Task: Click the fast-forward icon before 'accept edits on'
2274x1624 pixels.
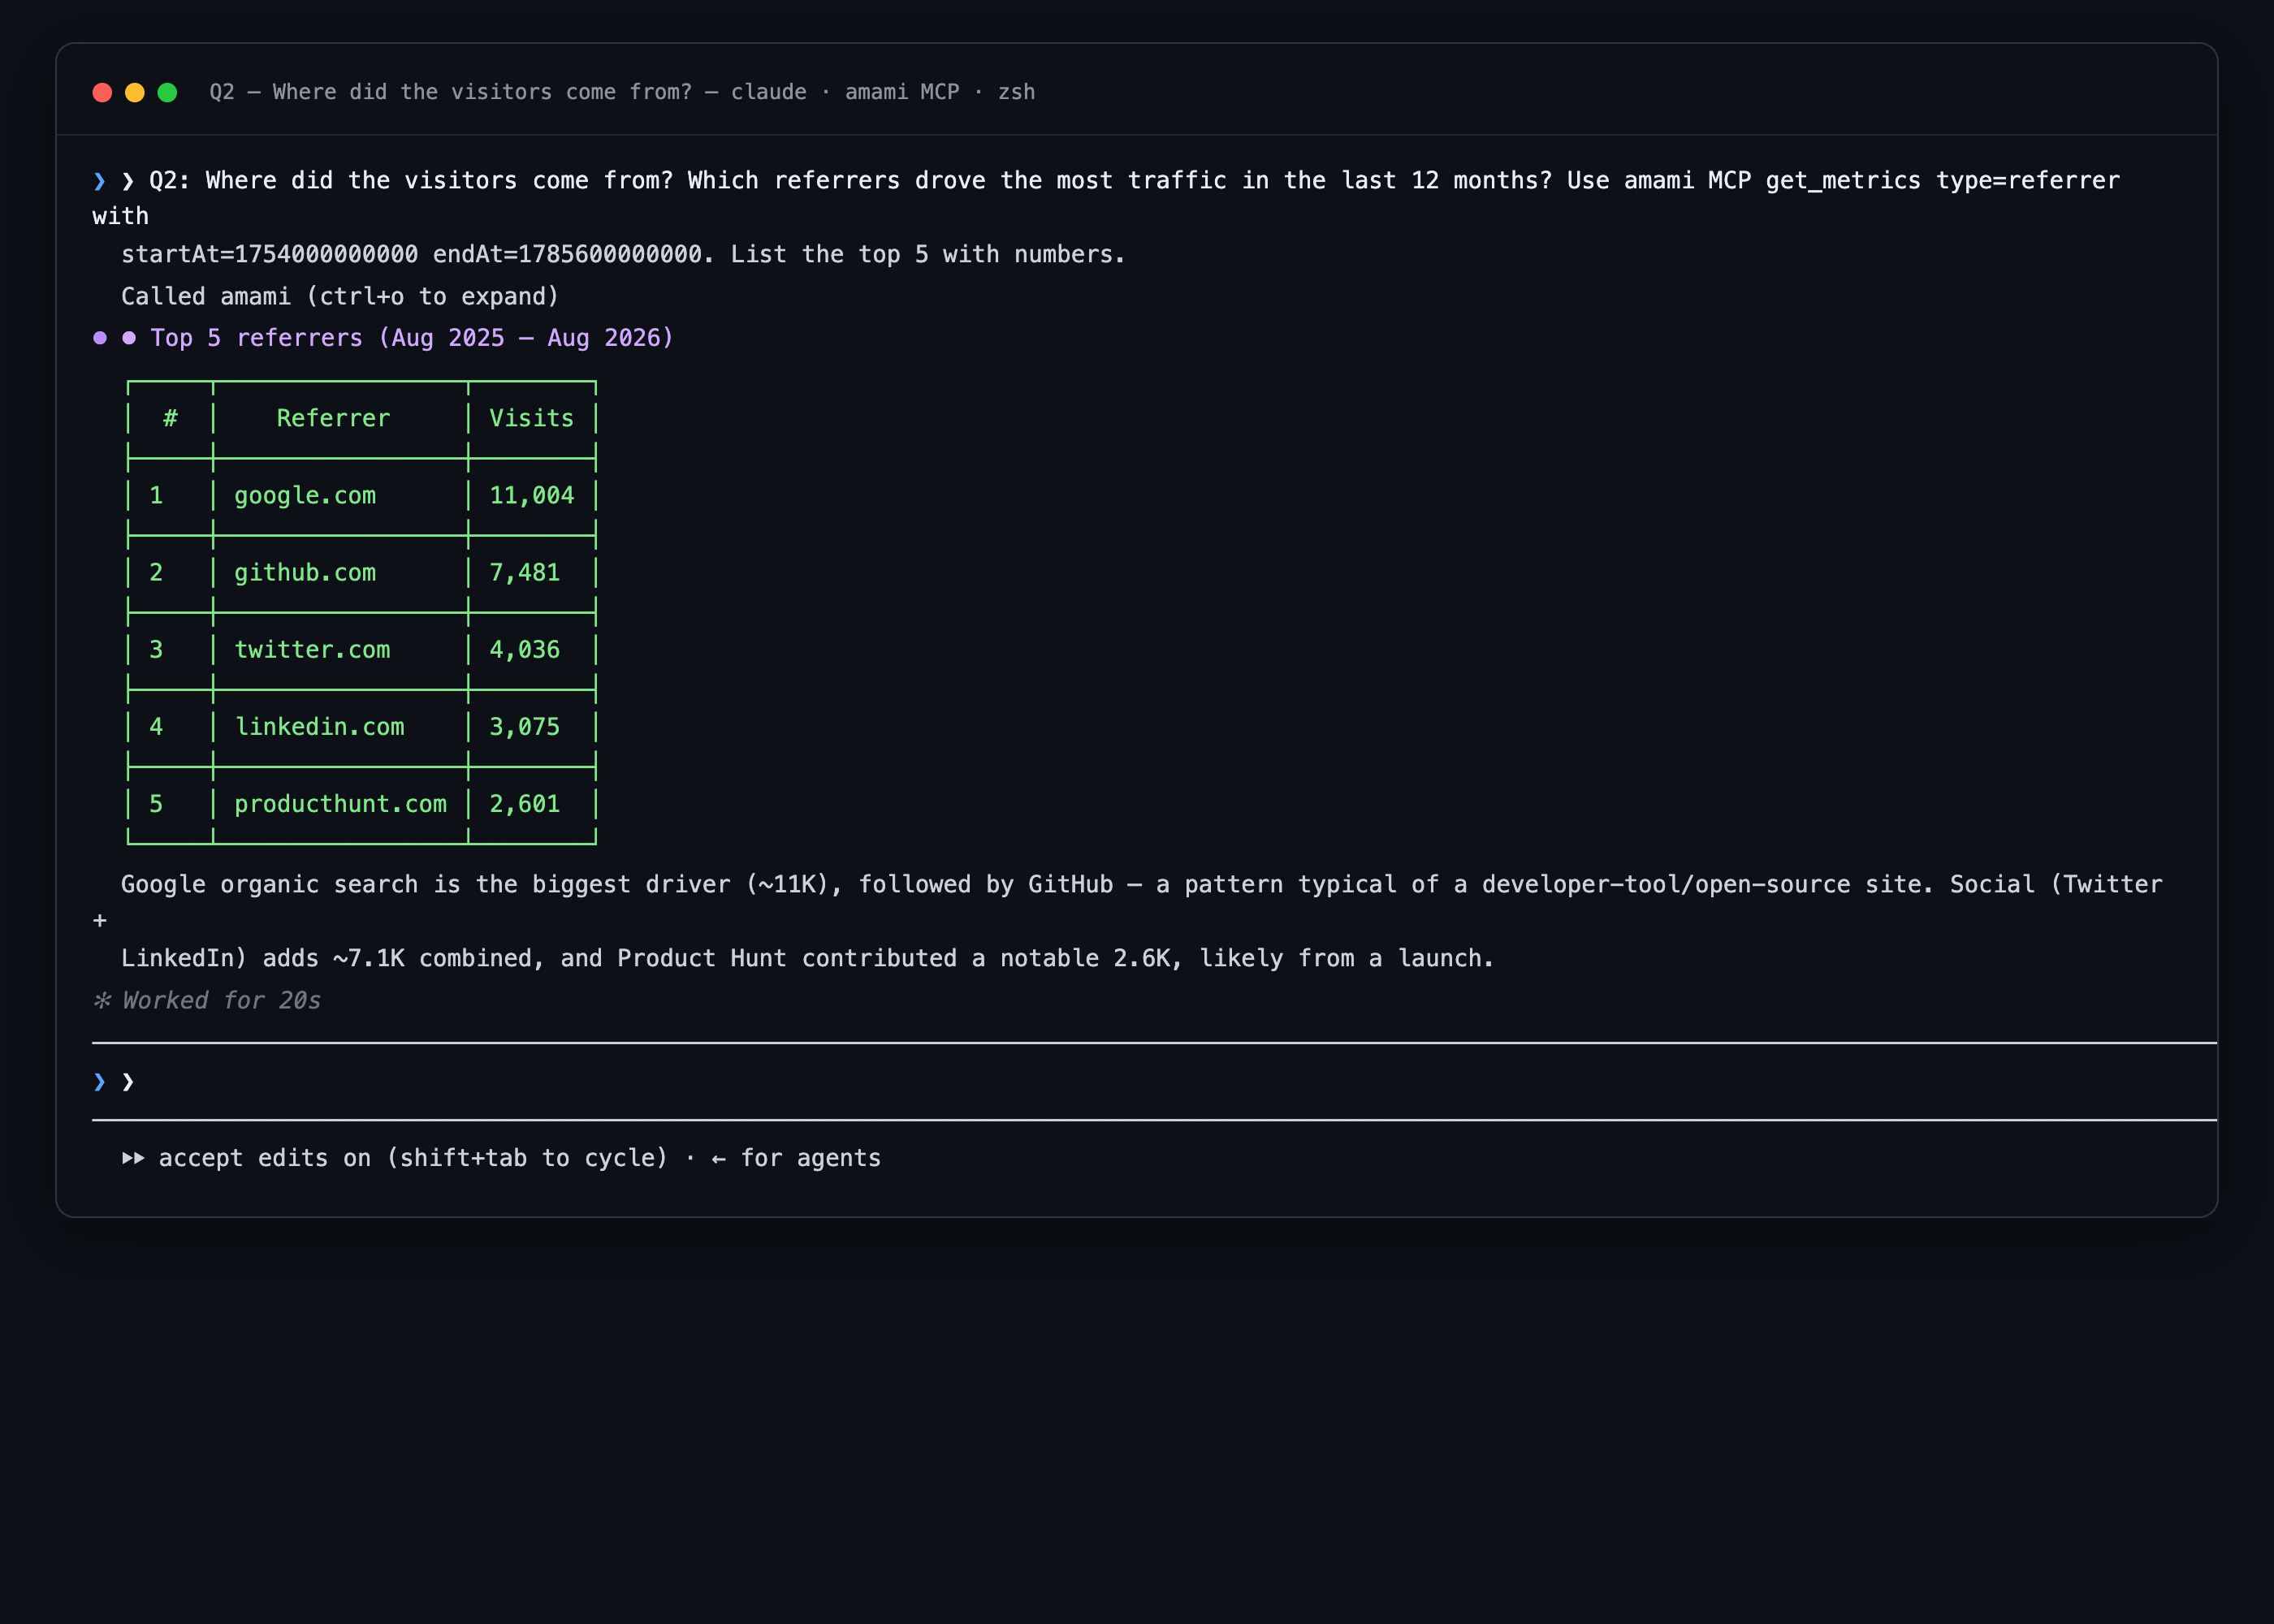Action: point(133,1158)
